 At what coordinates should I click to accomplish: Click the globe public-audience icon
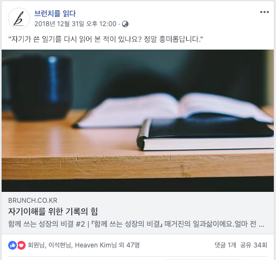[125, 24]
